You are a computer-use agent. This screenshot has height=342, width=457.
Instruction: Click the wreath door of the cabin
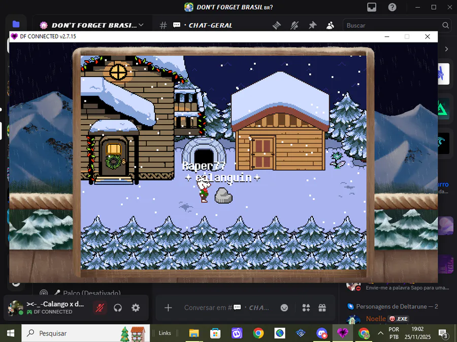pyautogui.click(x=113, y=157)
